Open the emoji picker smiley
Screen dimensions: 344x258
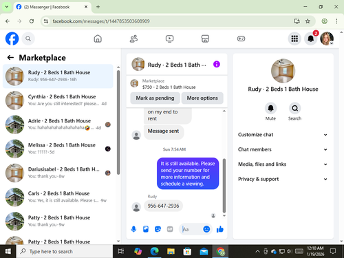click(206, 229)
